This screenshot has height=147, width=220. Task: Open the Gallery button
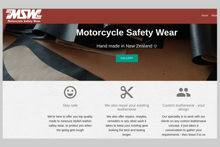point(127,58)
